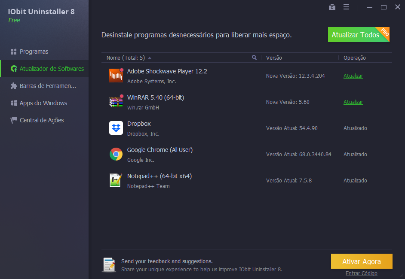Screen dimensions: 405x279
Task: Select the Adobe Shockwave Player 12.2 row
Action: 247,76
